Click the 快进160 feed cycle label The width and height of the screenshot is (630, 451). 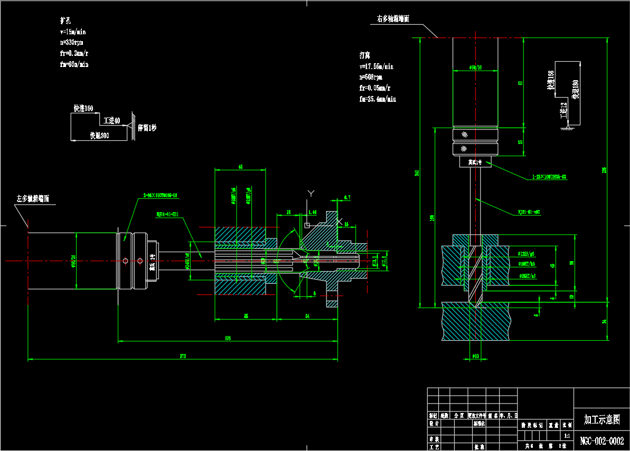tap(83, 109)
